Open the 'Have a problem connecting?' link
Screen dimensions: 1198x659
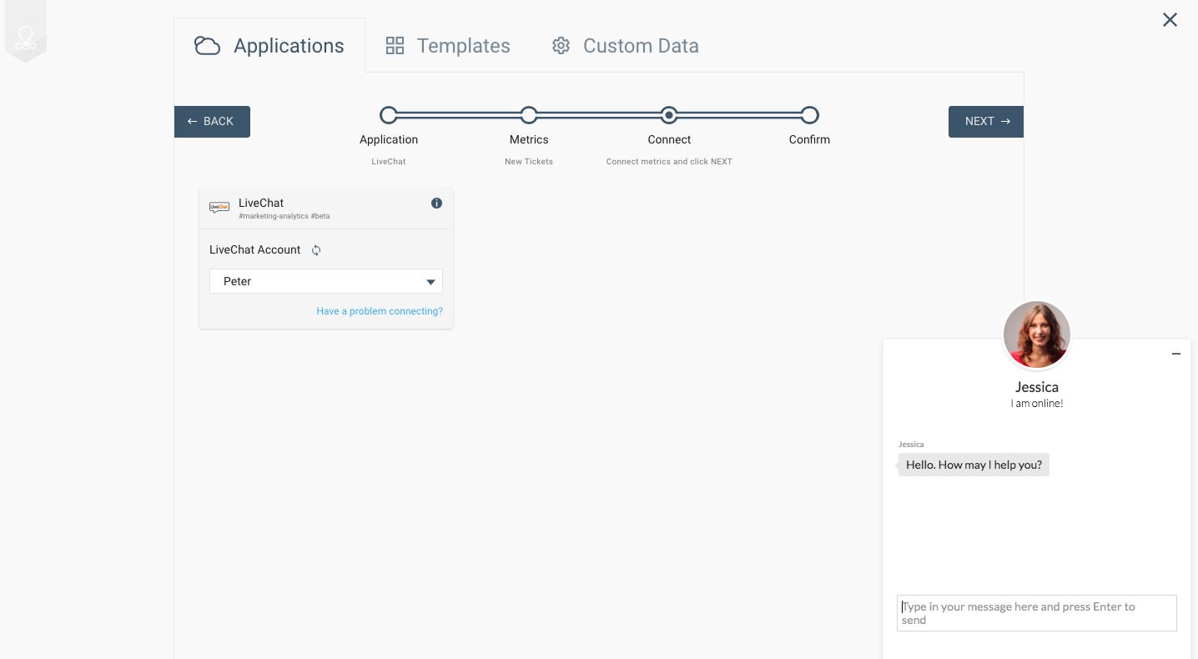(380, 311)
